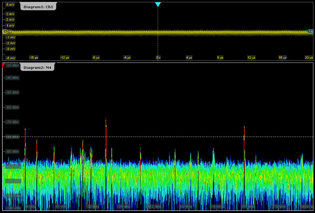
Task: Click the yellow Ch1 ground level marker
Action: pos(5,31)
